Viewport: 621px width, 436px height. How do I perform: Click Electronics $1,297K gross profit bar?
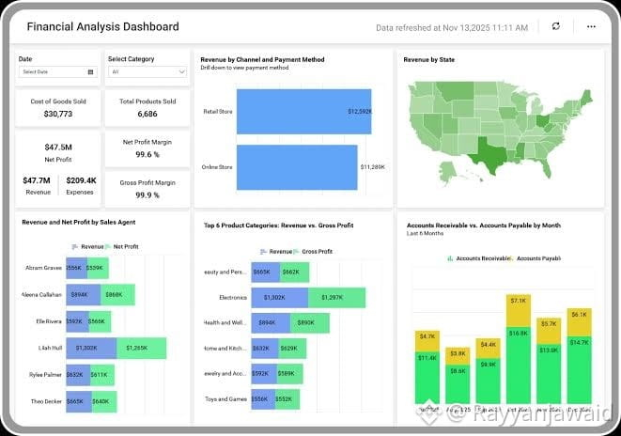336,298
